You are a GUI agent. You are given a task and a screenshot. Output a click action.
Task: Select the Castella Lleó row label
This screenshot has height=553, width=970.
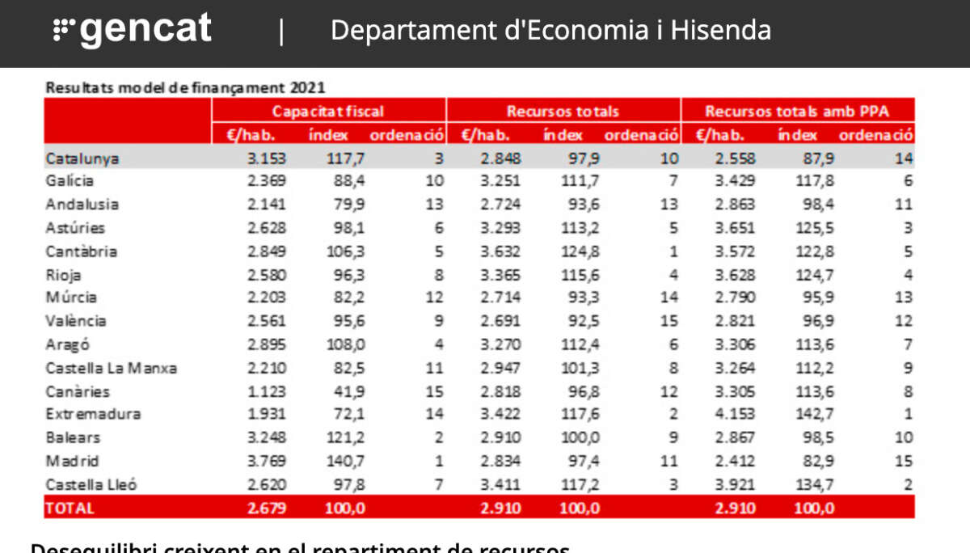[91, 484]
